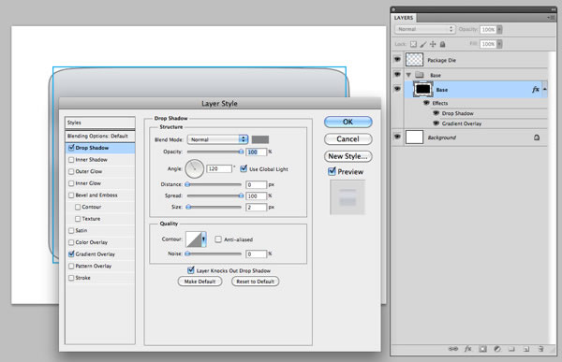Enable the Inner Glow checkbox
The height and width of the screenshot is (362, 562).
click(71, 183)
